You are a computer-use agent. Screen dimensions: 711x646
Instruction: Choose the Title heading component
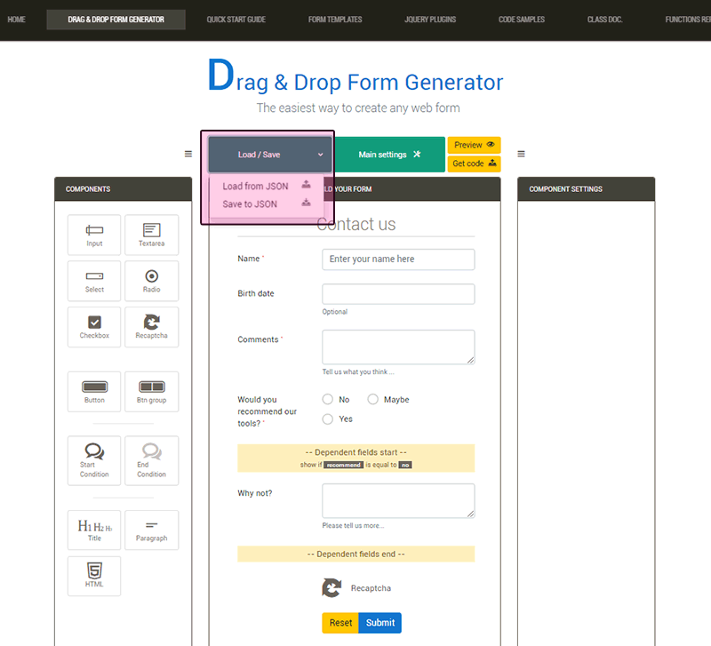click(x=94, y=530)
